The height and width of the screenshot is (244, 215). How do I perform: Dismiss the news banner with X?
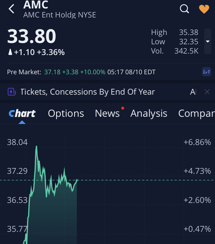pos(207,92)
